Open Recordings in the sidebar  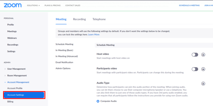(13, 45)
